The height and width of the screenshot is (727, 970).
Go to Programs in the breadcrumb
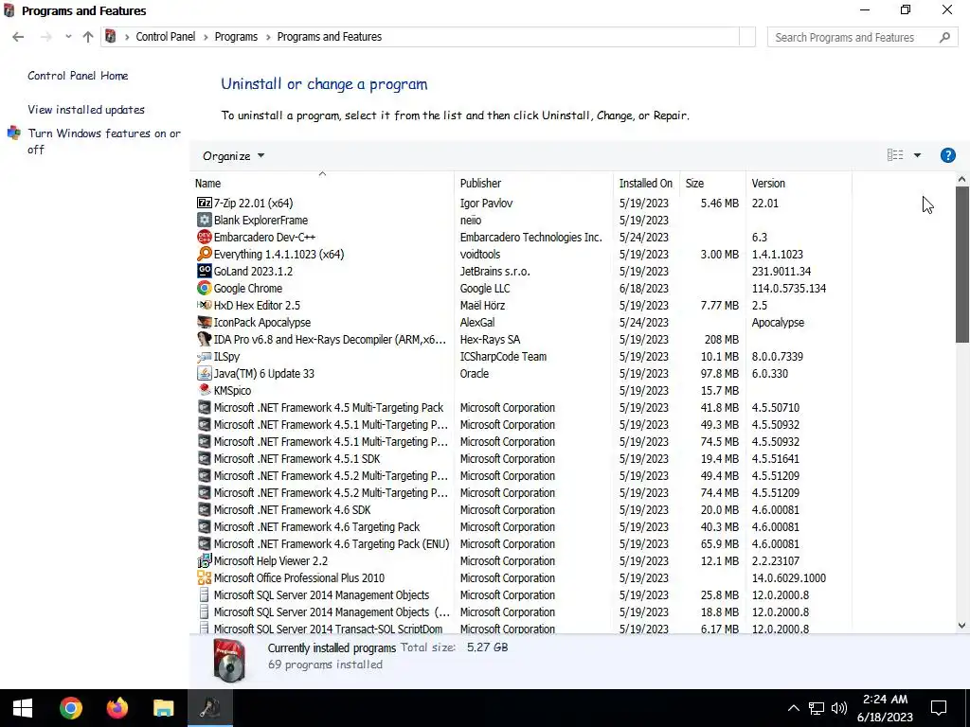[x=236, y=37]
